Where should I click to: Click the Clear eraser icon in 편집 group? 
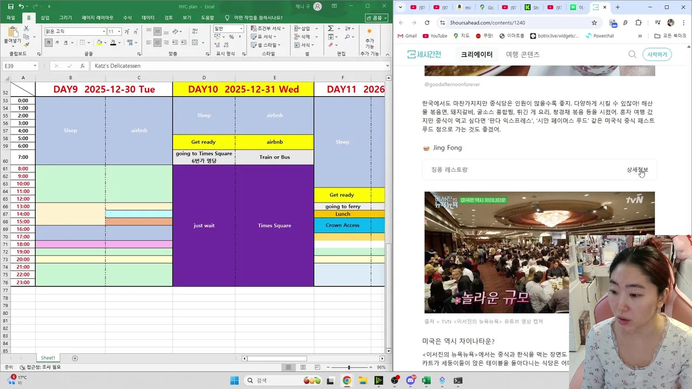click(330, 45)
